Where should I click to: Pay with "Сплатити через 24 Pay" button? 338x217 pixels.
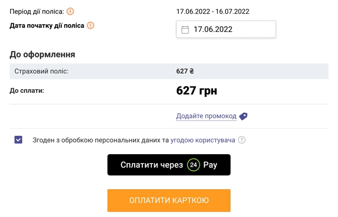tap(169, 165)
